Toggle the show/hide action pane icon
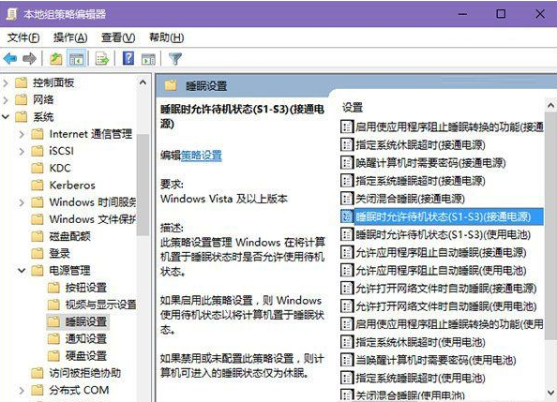This screenshot has width=557, height=402. coord(148,59)
